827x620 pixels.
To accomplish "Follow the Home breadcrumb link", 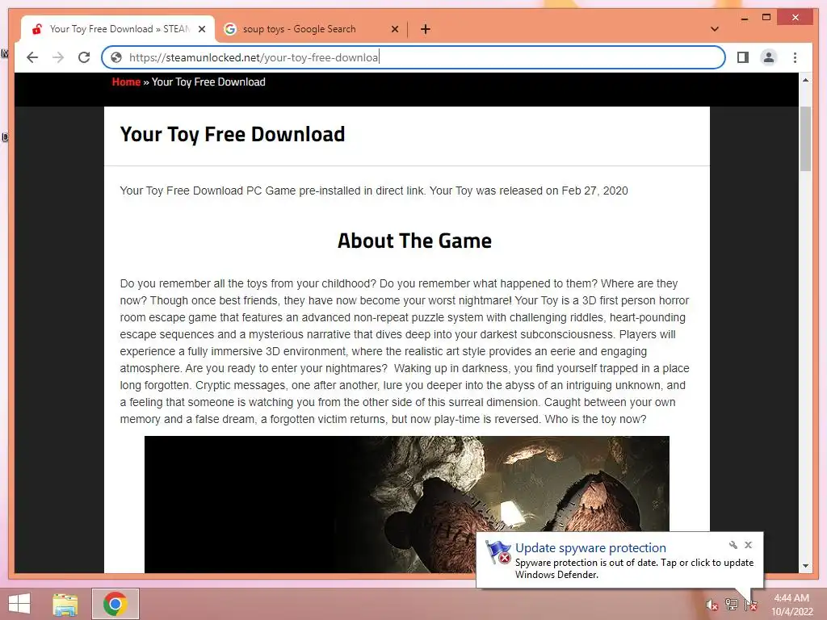I will tap(126, 82).
